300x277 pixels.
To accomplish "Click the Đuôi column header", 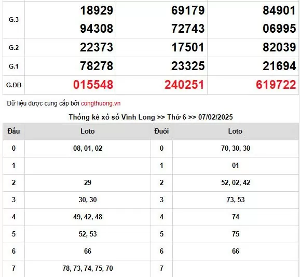I will 161,131.
